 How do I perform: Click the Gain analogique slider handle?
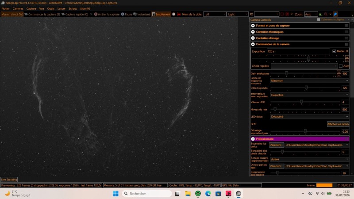pyautogui.click(x=286, y=73)
